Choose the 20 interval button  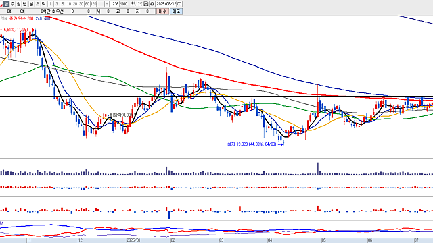75,4
